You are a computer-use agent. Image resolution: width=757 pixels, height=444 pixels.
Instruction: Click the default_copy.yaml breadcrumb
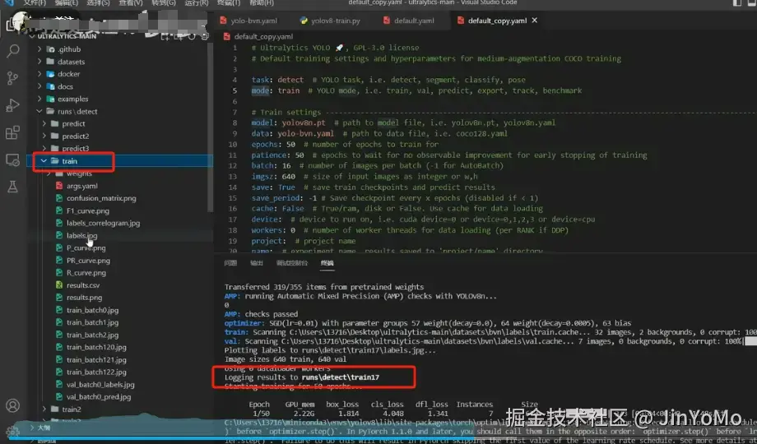pos(263,37)
